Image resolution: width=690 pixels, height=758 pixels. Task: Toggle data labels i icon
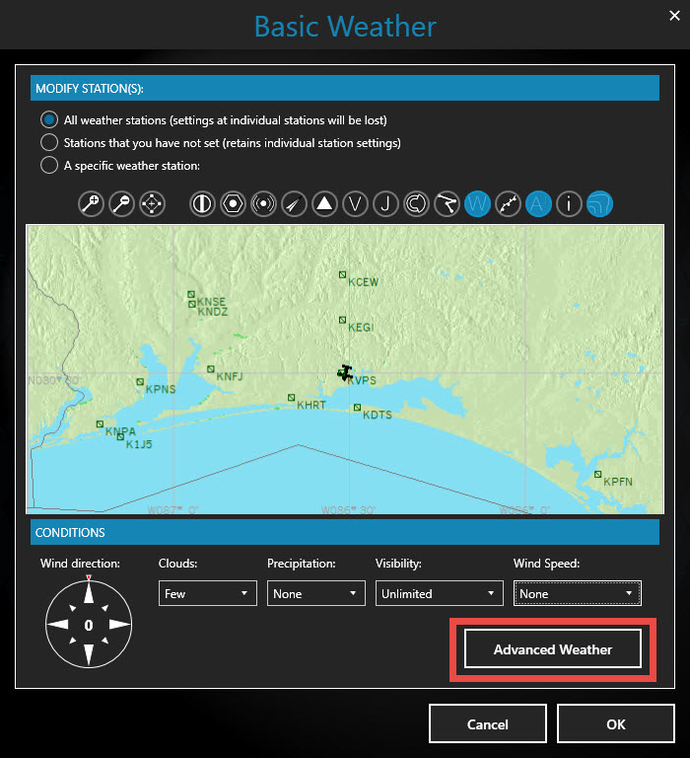tap(569, 204)
